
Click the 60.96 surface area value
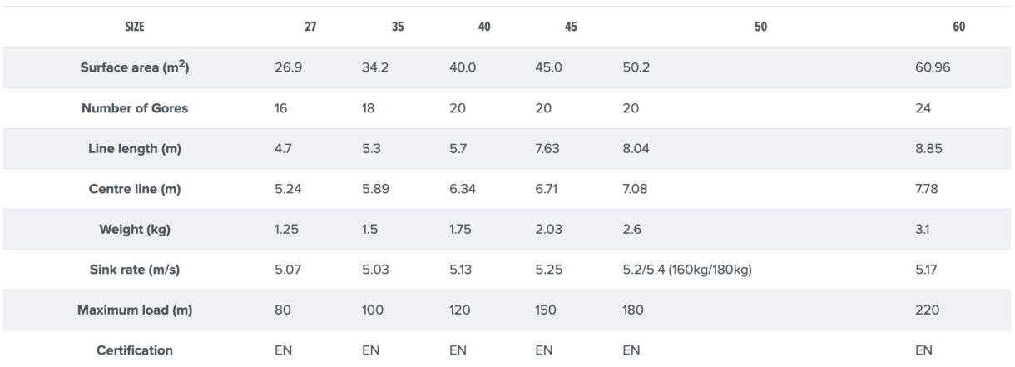(932, 67)
